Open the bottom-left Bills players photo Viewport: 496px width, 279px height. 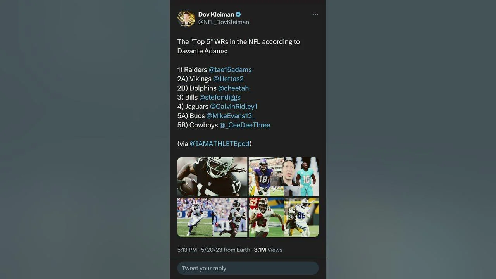212,217
